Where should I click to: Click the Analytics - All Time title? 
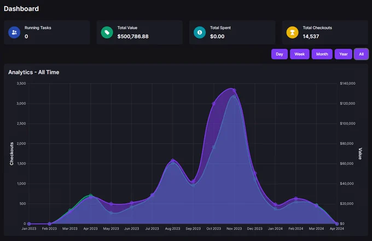(34, 72)
